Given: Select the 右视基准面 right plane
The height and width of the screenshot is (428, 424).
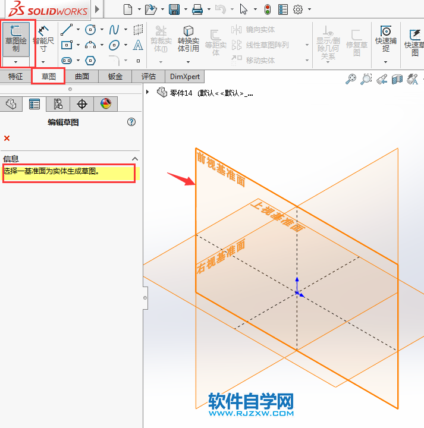Looking at the screenshot, I should [221, 257].
